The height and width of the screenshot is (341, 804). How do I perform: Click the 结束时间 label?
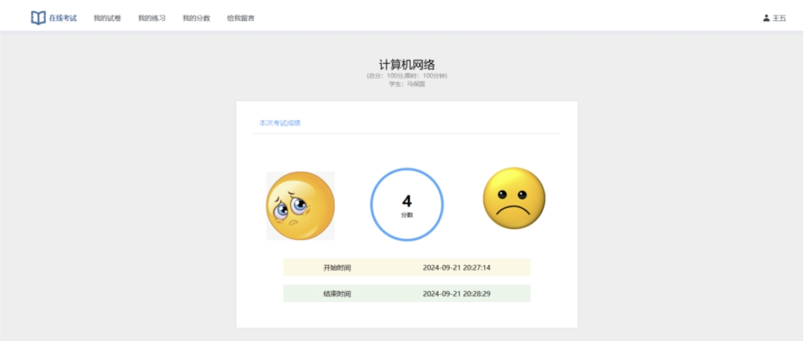click(x=337, y=294)
